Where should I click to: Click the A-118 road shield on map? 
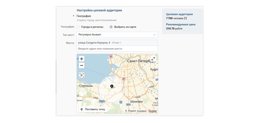click(x=102, y=102)
